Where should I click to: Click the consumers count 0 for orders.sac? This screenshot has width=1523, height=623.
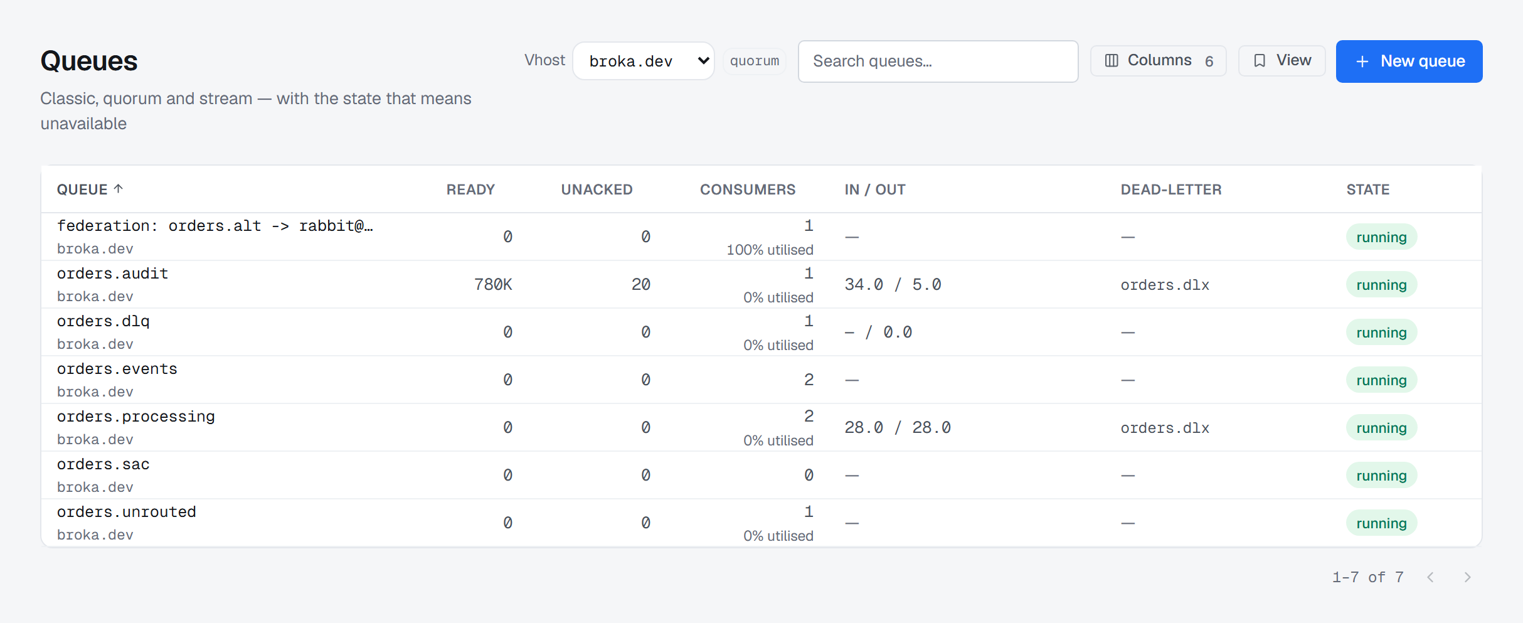tap(809, 476)
